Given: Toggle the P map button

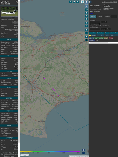Looking at the screenshot, I should [x=87, y=30].
